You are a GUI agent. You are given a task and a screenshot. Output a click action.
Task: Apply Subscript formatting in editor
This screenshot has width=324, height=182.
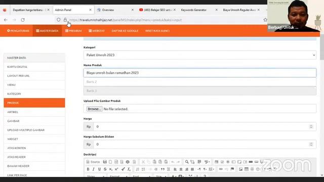(x=111, y=169)
